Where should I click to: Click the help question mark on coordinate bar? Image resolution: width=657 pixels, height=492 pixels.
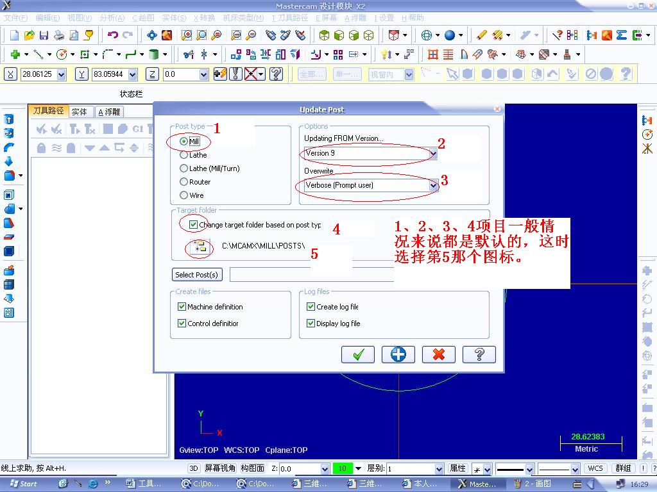[x=276, y=74]
